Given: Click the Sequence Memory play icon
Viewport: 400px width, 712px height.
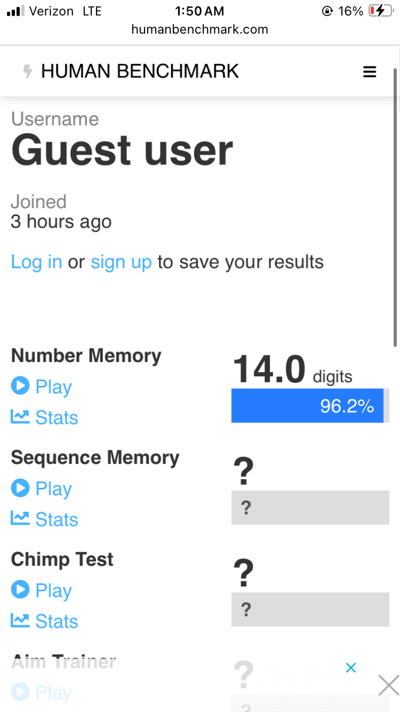Looking at the screenshot, I should coord(20,487).
